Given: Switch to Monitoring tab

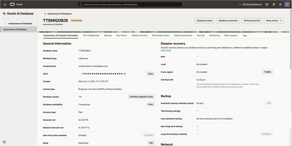Looking at the screenshot, I should click(214, 35).
